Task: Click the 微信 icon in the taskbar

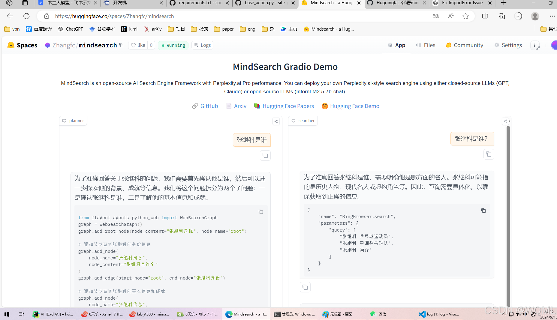Action: pos(373,314)
